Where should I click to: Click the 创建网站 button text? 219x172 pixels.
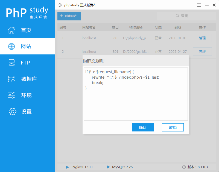tap(71, 16)
